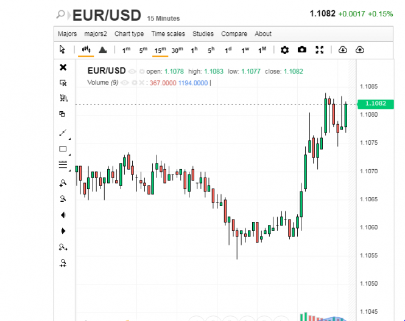Click the 1.1070 price axis label
Image resolution: width=405 pixels, height=321 pixels.
pos(369,171)
